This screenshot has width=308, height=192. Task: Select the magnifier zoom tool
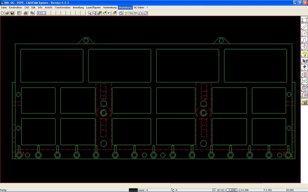click(89, 13)
